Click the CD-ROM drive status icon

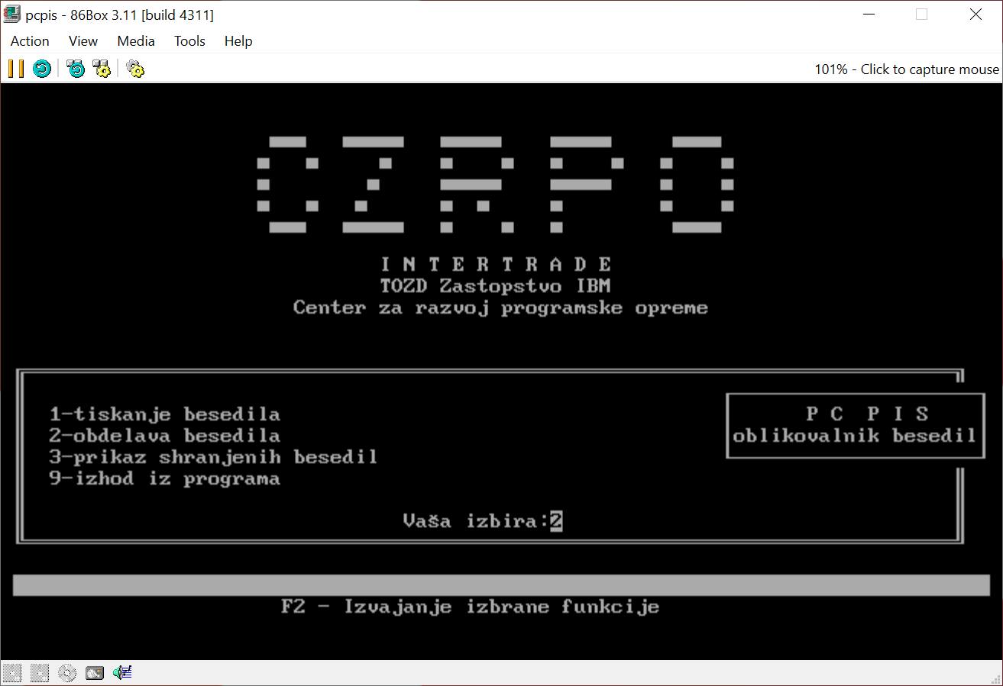tap(67, 673)
